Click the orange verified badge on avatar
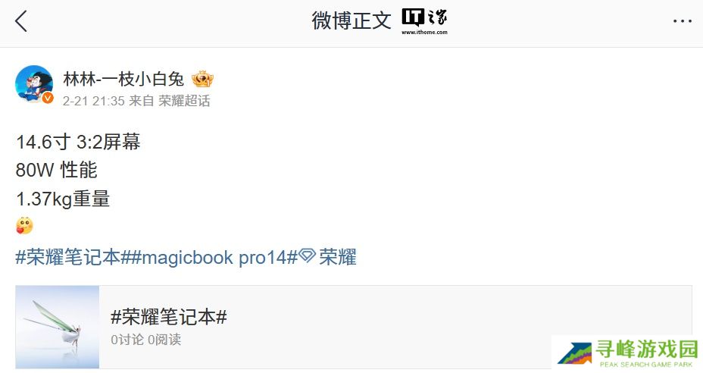 click(48, 98)
